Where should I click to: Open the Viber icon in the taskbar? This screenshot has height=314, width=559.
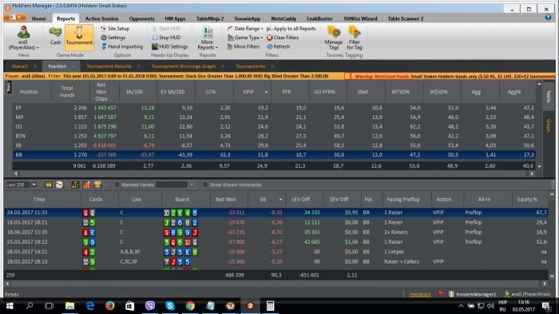pyautogui.click(x=150, y=306)
